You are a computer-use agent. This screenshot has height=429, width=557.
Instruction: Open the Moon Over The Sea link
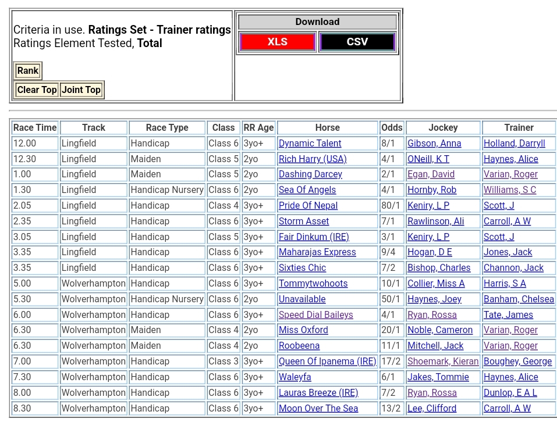pyautogui.click(x=318, y=409)
